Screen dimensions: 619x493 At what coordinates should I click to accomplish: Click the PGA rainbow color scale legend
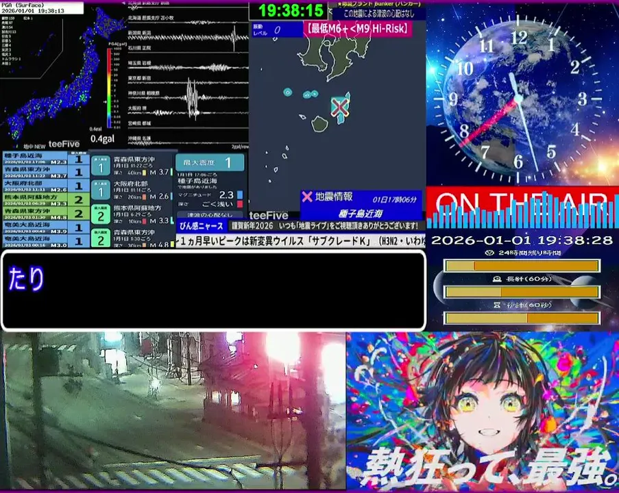pos(109,88)
